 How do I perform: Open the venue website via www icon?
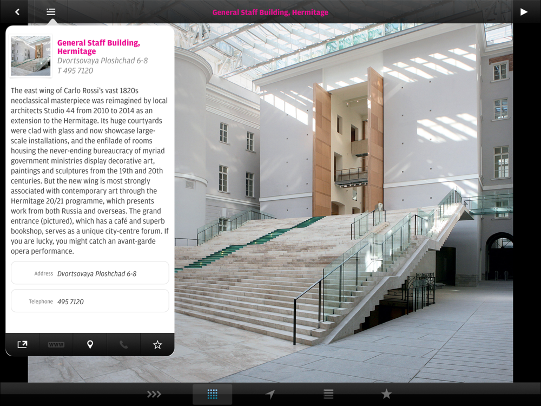pos(56,344)
